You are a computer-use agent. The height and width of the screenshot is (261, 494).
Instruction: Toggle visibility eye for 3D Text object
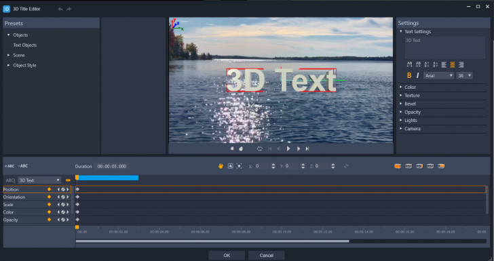click(x=68, y=180)
